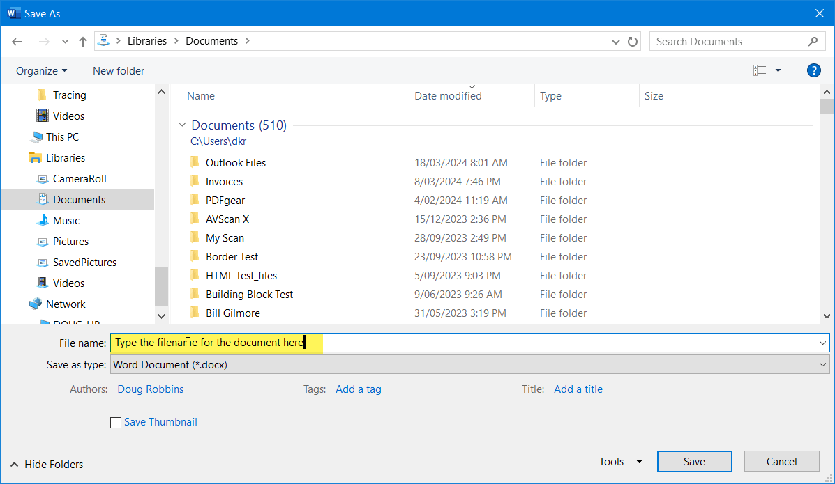Image resolution: width=835 pixels, height=484 pixels.
Task: Sort by the Type column header
Action: point(550,95)
